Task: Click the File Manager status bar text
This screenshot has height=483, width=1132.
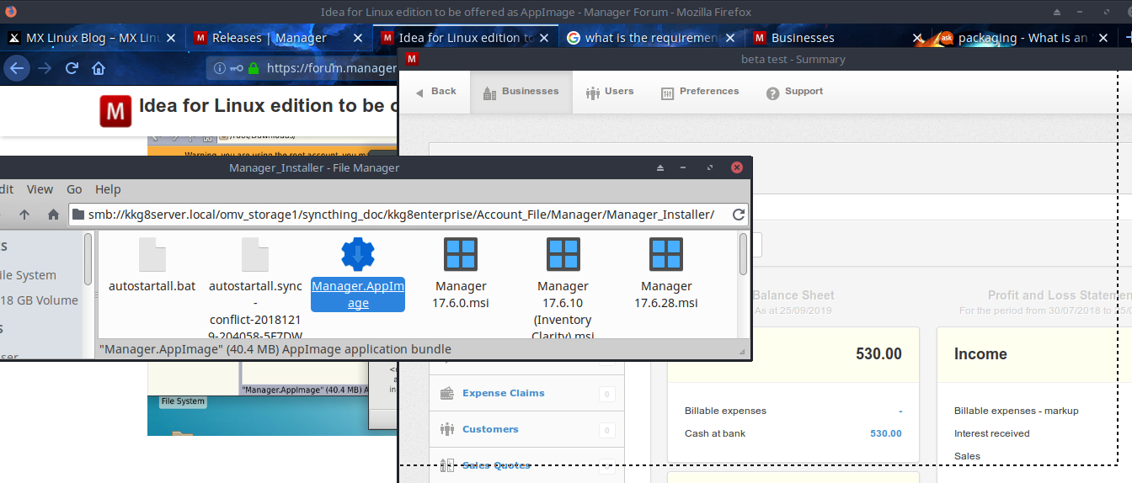Action: click(x=275, y=349)
